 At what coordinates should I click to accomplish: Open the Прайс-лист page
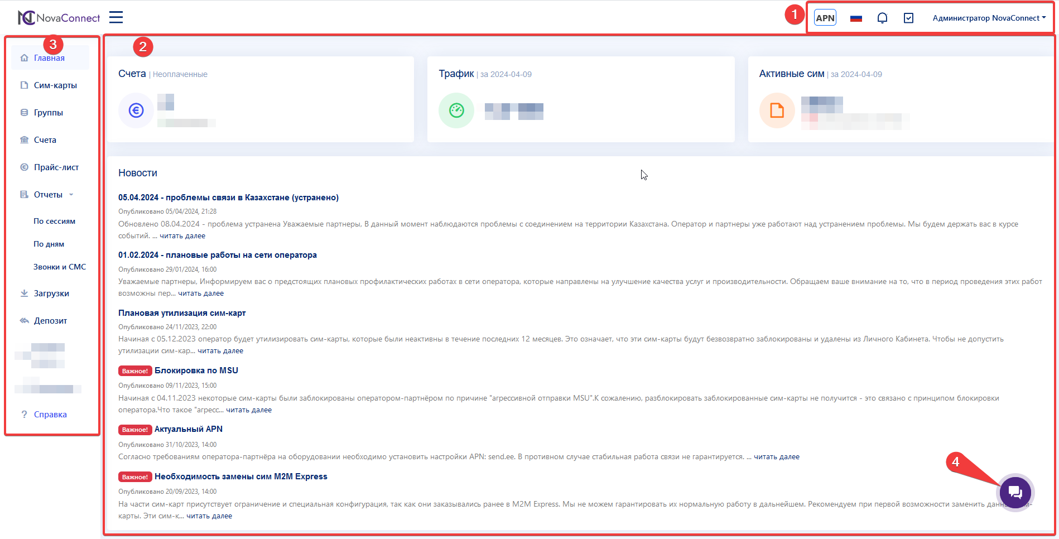[x=56, y=167]
